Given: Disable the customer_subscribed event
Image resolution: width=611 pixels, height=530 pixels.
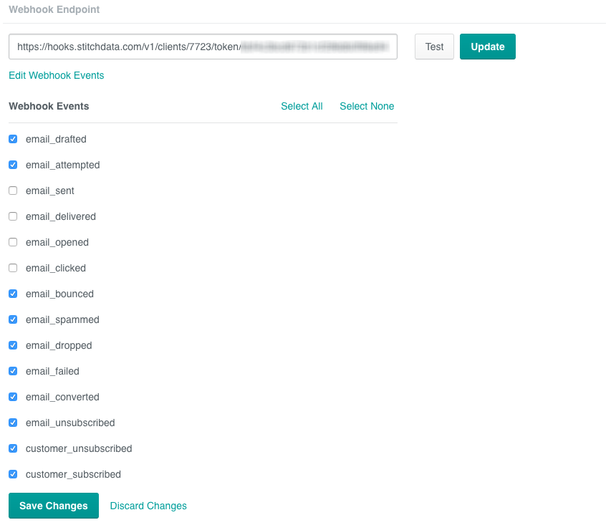Looking at the screenshot, I should tap(12, 474).
